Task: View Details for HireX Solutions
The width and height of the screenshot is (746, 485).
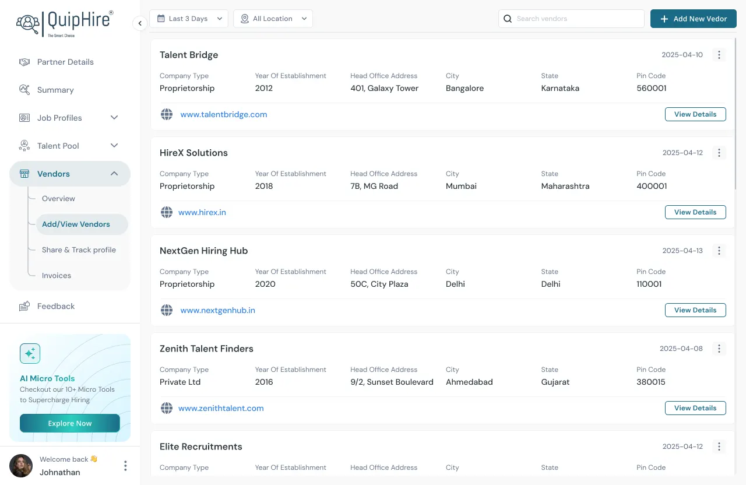Action: (x=695, y=212)
